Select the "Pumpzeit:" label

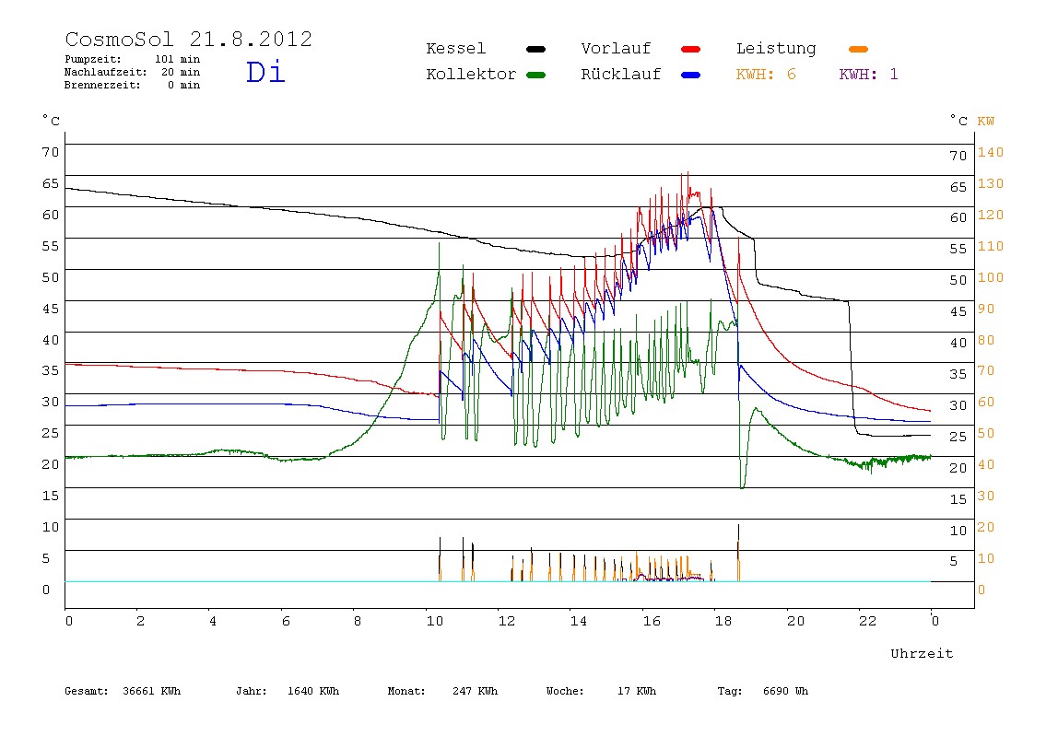pyautogui.click(x=93, y=59)
